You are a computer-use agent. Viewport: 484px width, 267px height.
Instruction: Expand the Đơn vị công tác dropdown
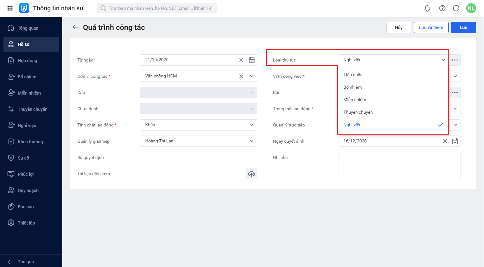tap(252, 76)
